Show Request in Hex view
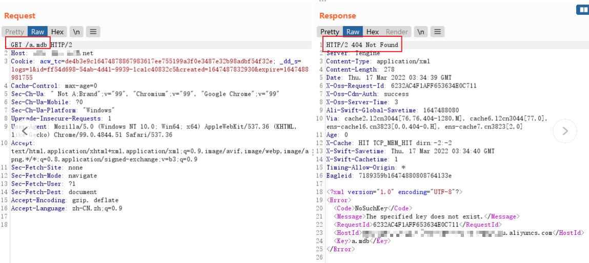This screenshot has width=589, height=263. click(x=57, y=32)
